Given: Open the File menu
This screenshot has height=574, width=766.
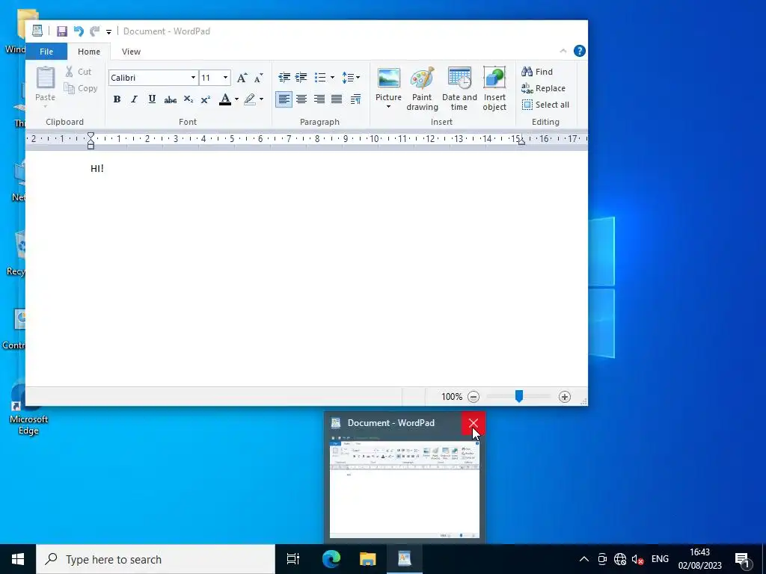Looking at the screenshot, I should [x=46, y=52].
